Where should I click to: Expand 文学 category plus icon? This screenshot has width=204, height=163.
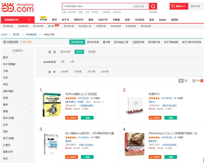[x=30, y=78]
